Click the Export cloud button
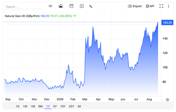Screen dimensions: 176x112 coord(134,6)
